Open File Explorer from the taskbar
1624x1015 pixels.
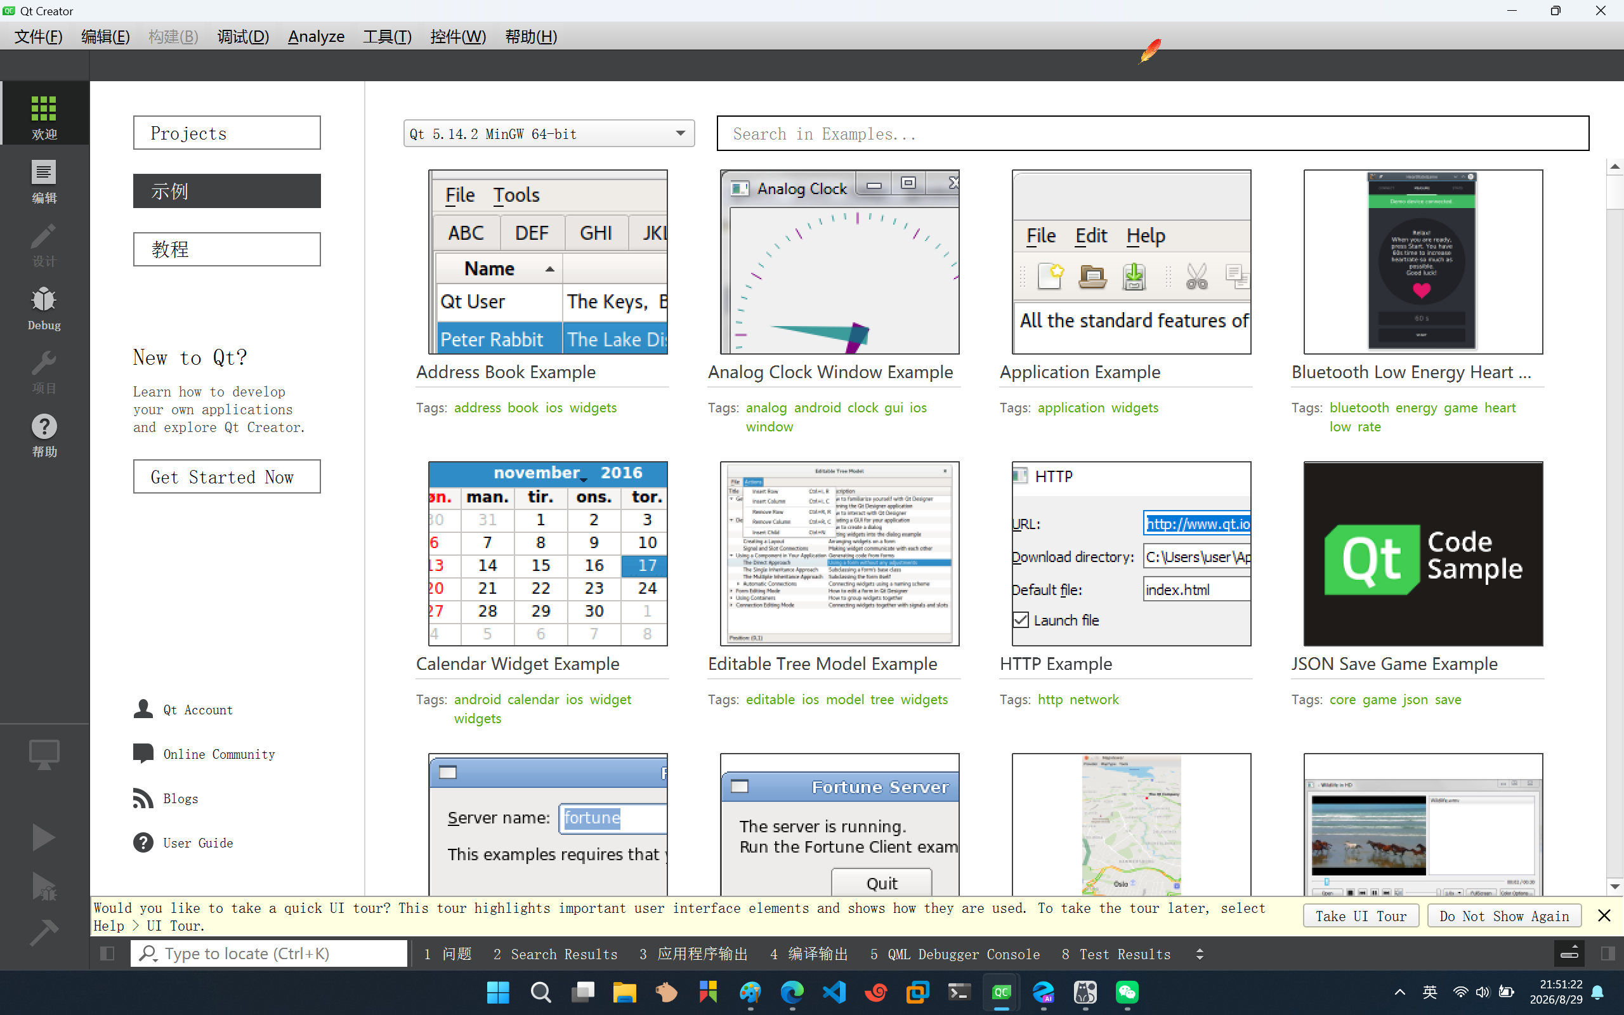[624, 992]
